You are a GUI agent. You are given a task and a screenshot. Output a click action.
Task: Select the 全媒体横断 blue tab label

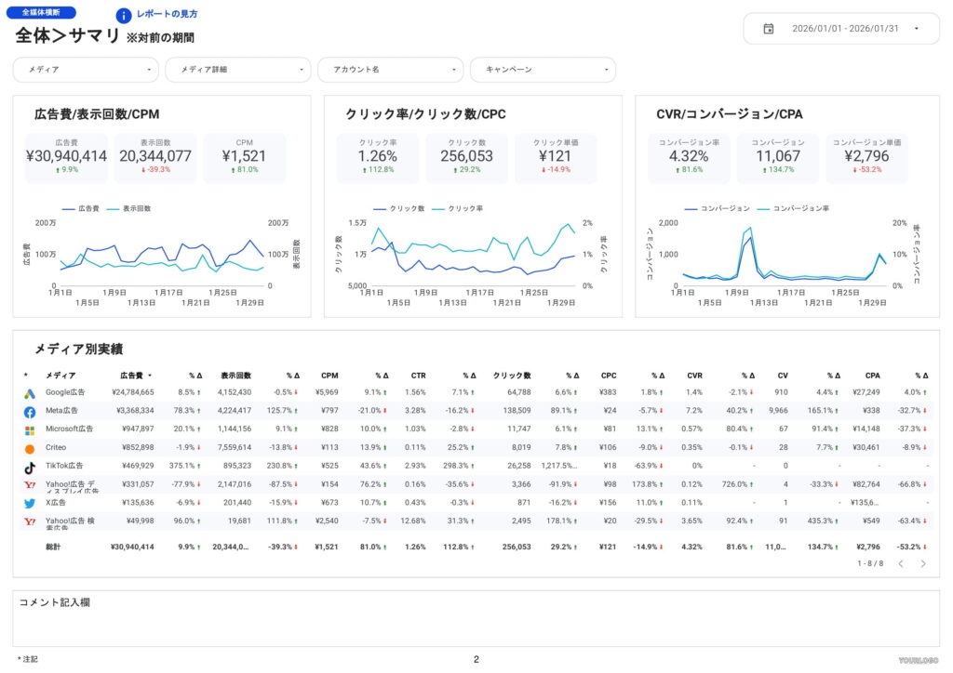(x=42, y=13)
